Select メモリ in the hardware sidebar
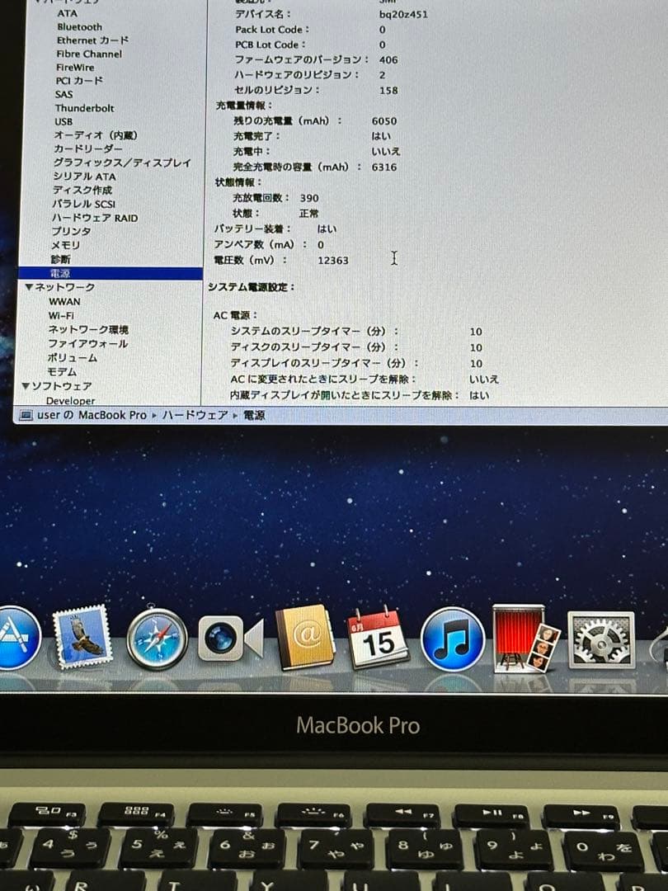 pos(67,245)
